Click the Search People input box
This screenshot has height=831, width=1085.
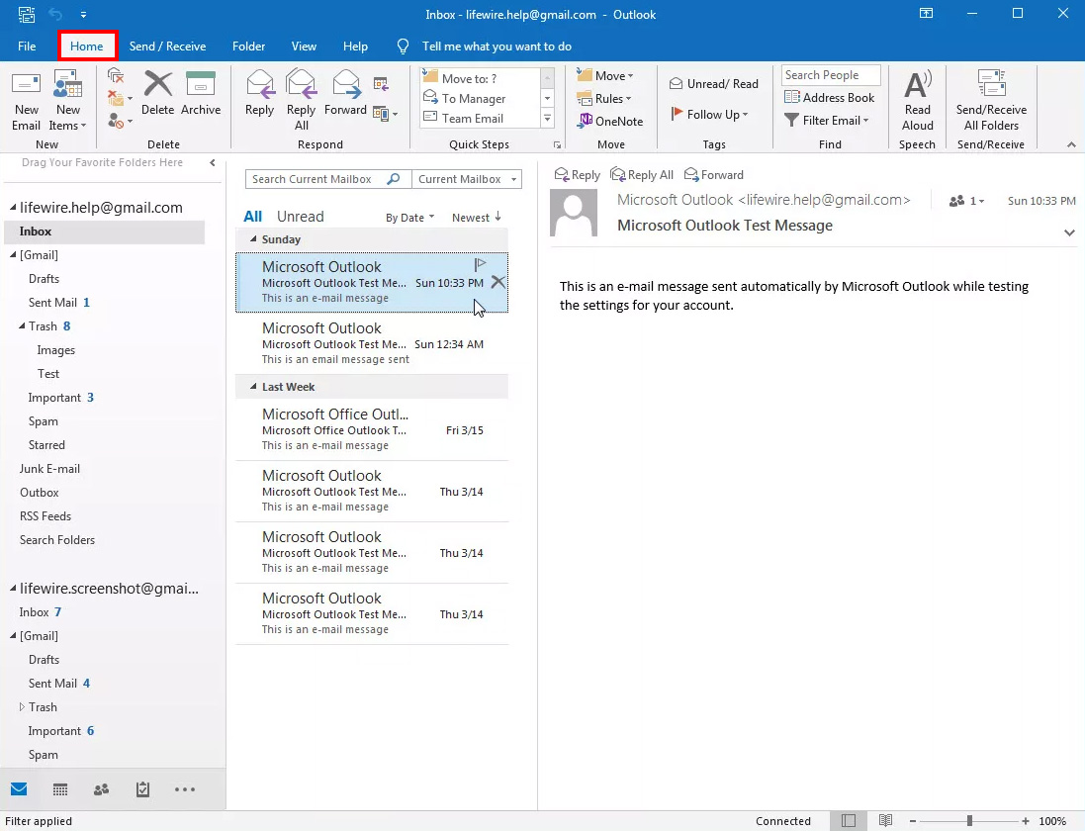point(830,75)
